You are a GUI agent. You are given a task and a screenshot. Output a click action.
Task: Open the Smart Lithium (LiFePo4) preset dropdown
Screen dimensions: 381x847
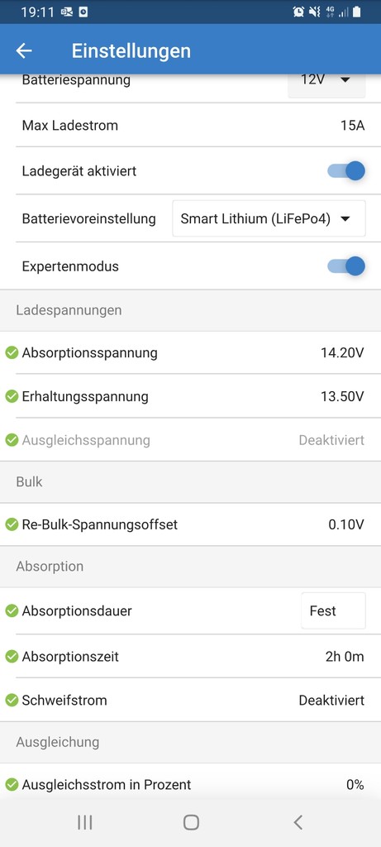[x=269, y=218]
